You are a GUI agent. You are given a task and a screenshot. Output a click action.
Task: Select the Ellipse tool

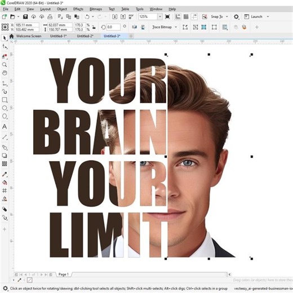click(5, 108)
